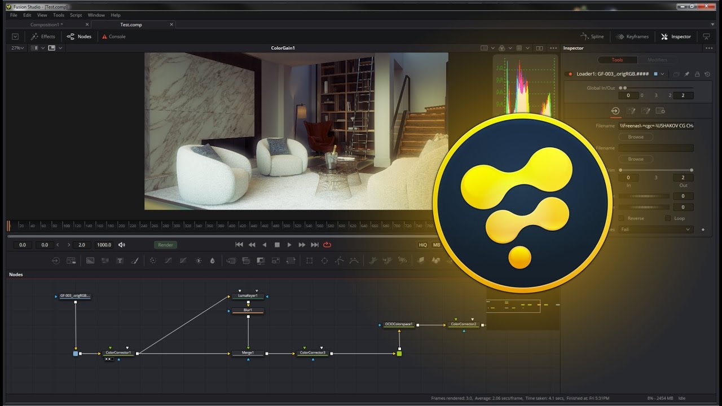Open the Edit menu
The image size is (722, 406).
(x=27, y=15)
